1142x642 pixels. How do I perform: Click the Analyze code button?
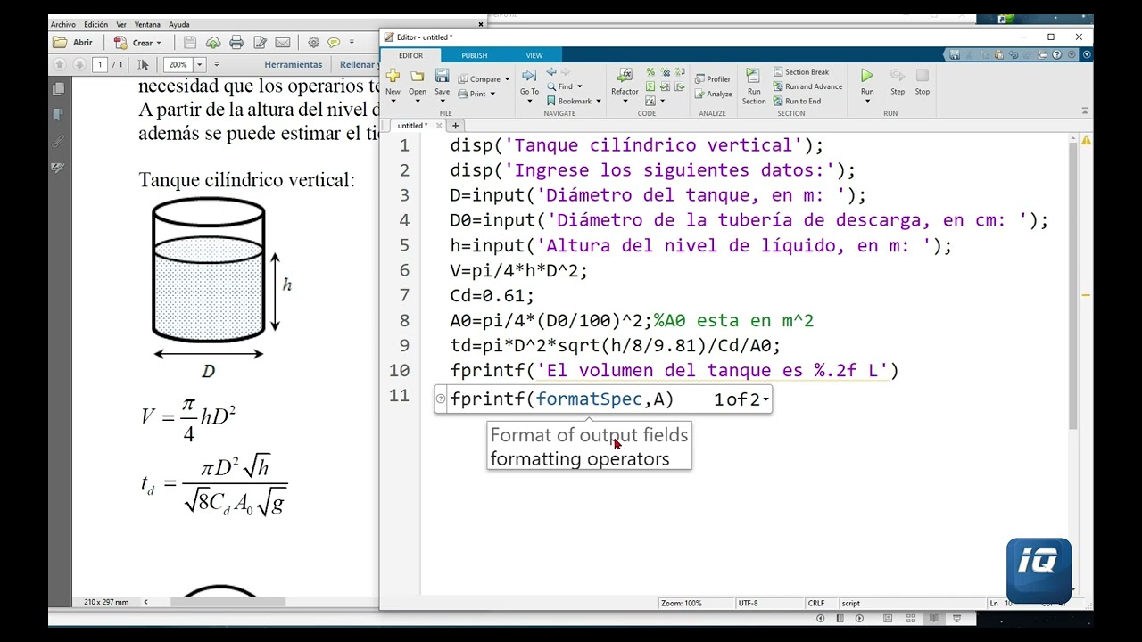click(x=713, y=94)
